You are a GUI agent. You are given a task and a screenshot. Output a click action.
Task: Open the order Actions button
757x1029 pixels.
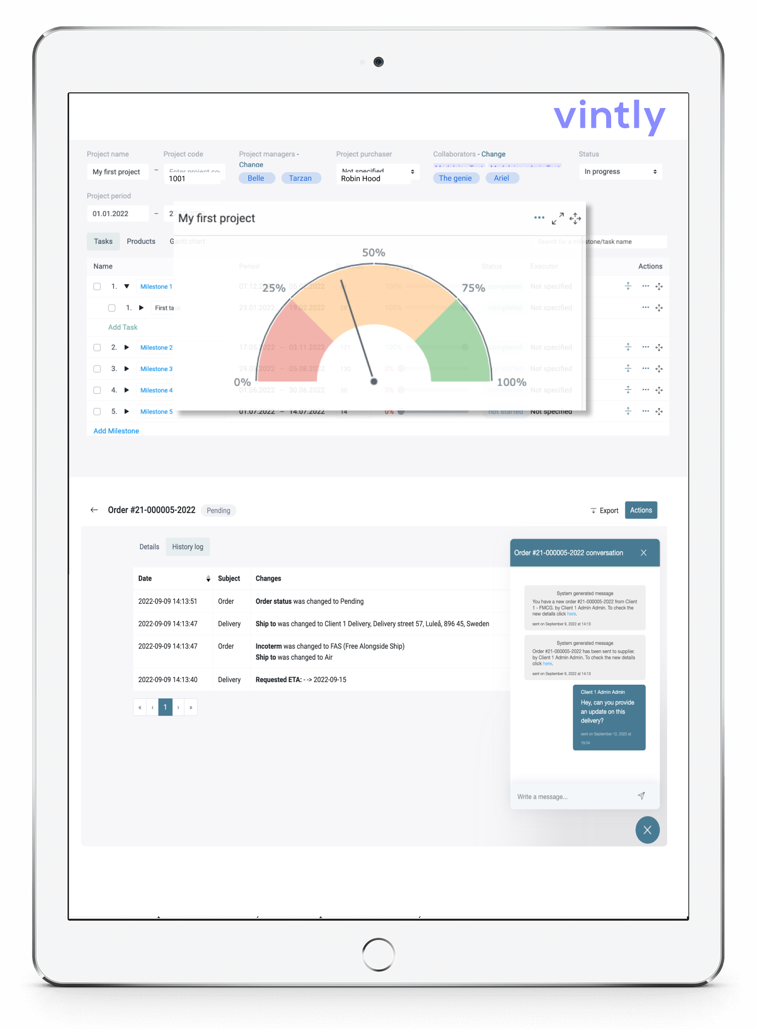click(641, 510)
